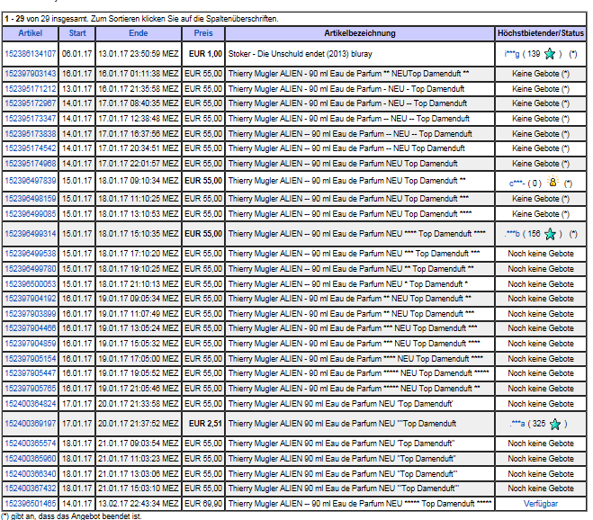Select title 'Stoker - Die Unschuld endet (2013) bluray'

pyautogui.click(x=300, y=54)
